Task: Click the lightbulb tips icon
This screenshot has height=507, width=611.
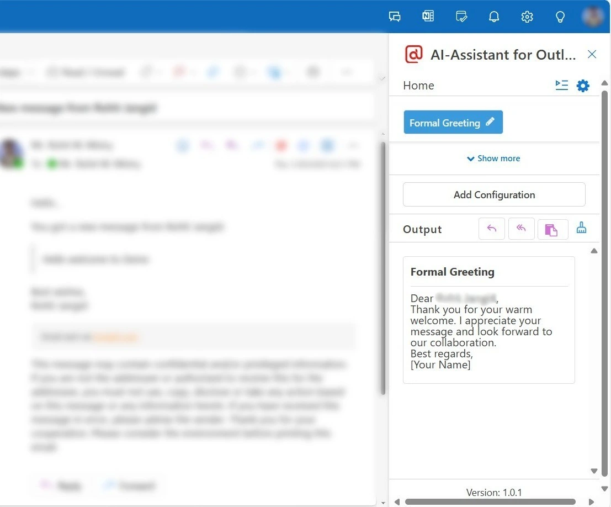Action: [x=560, y=17]
